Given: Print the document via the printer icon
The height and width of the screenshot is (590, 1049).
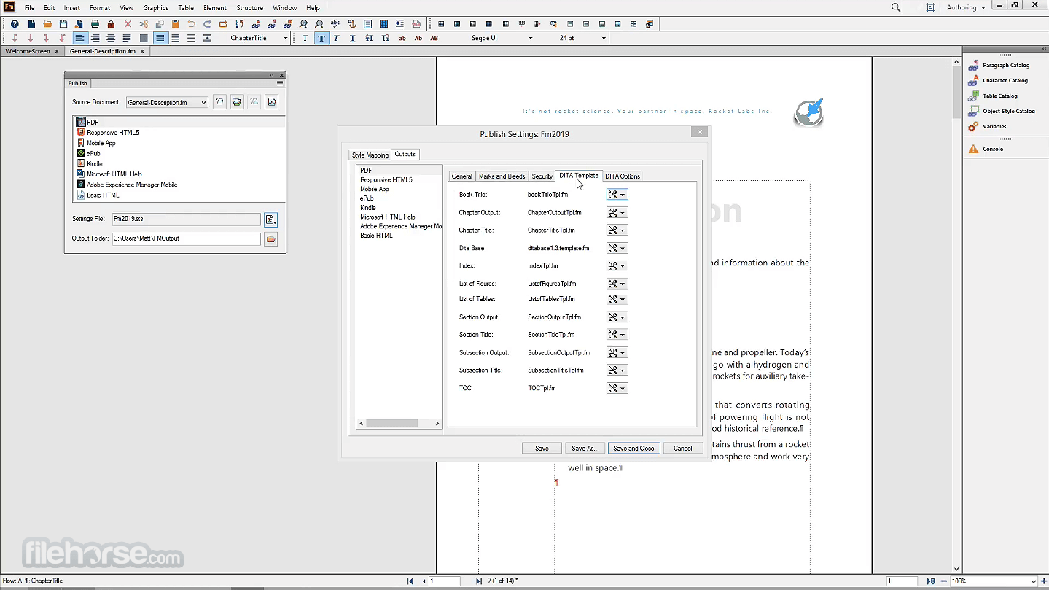Looking at the screenshot, I should (95, 24).
